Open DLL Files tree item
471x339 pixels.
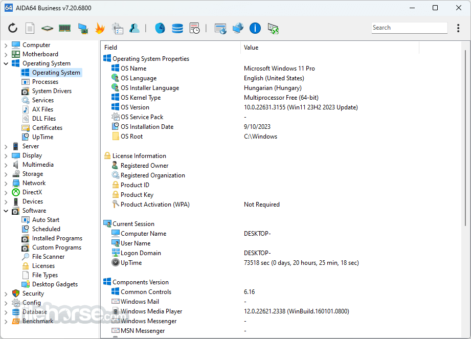tap(44, 119)
